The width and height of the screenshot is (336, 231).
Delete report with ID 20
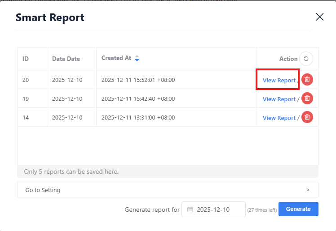[x=307, y=80]
